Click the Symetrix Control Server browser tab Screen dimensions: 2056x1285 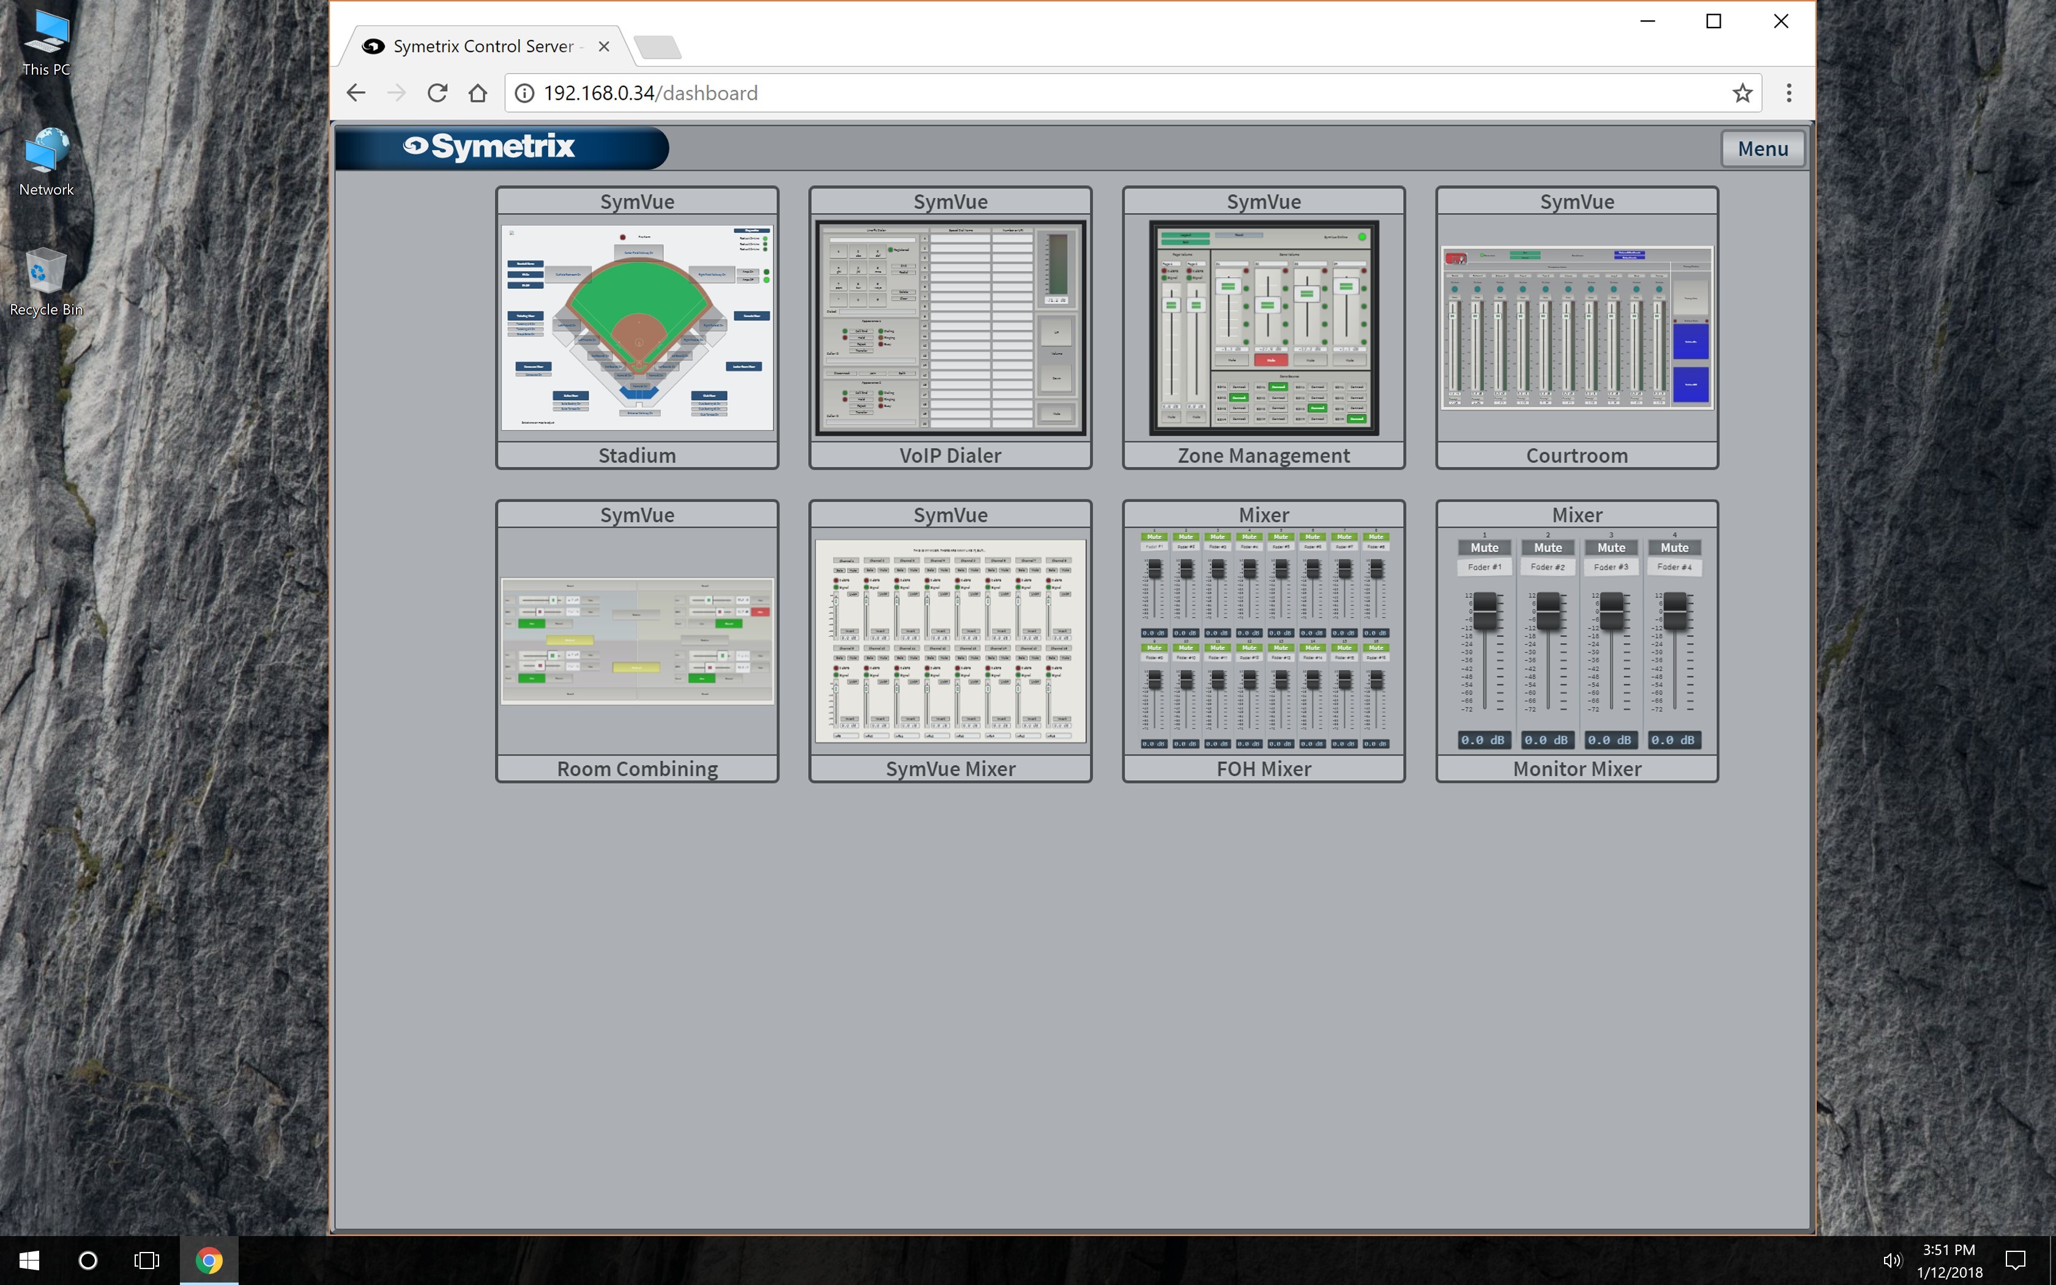[483, 47]
